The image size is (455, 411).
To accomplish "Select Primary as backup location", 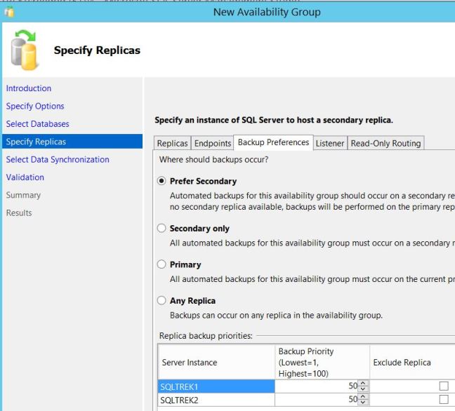I will (162, 265).
